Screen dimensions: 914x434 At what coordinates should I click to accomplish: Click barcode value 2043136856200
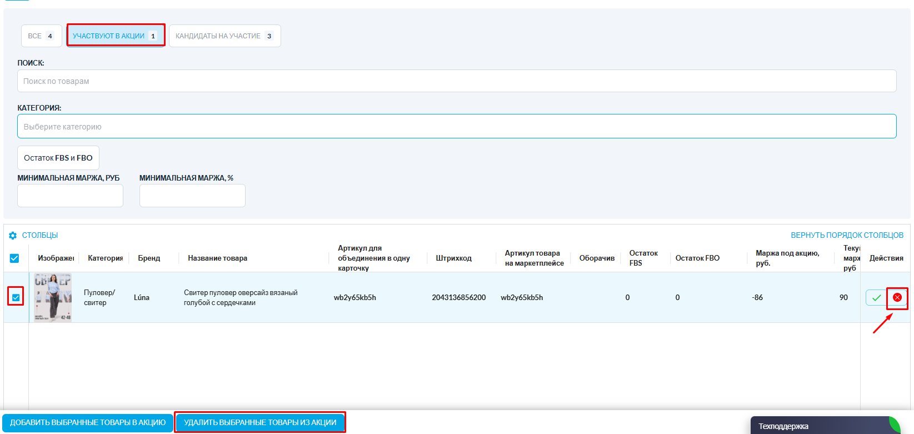458,298
